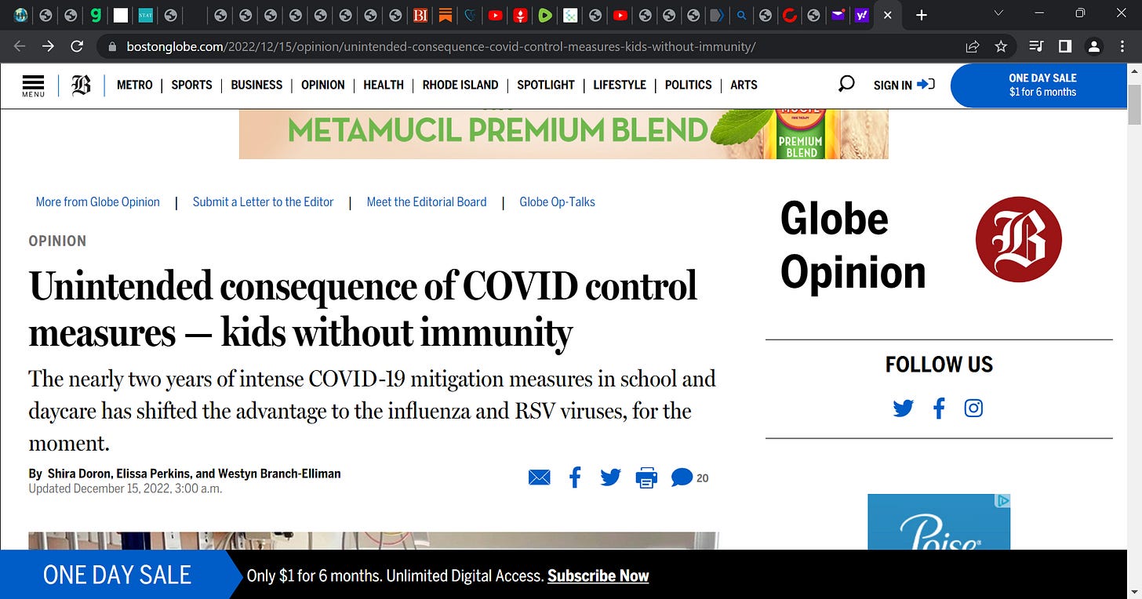Click the share-this-page icon in address bar
This screenshot has height=599, width=1142.
973,46
